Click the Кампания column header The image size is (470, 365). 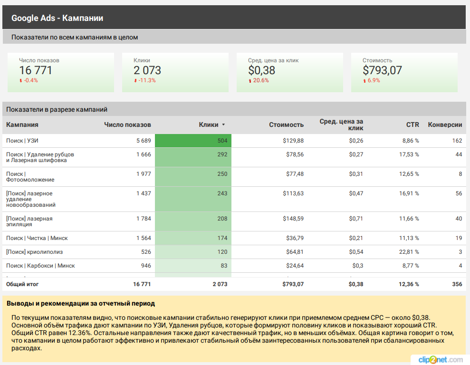coord(22,125)
